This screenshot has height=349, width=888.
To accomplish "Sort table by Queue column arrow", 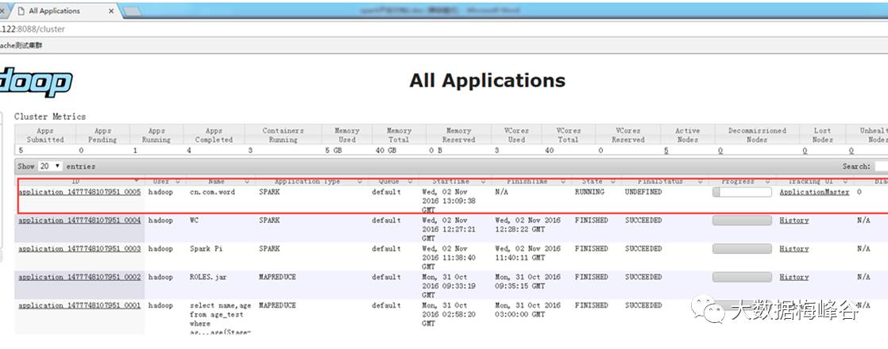I will 410,182.
